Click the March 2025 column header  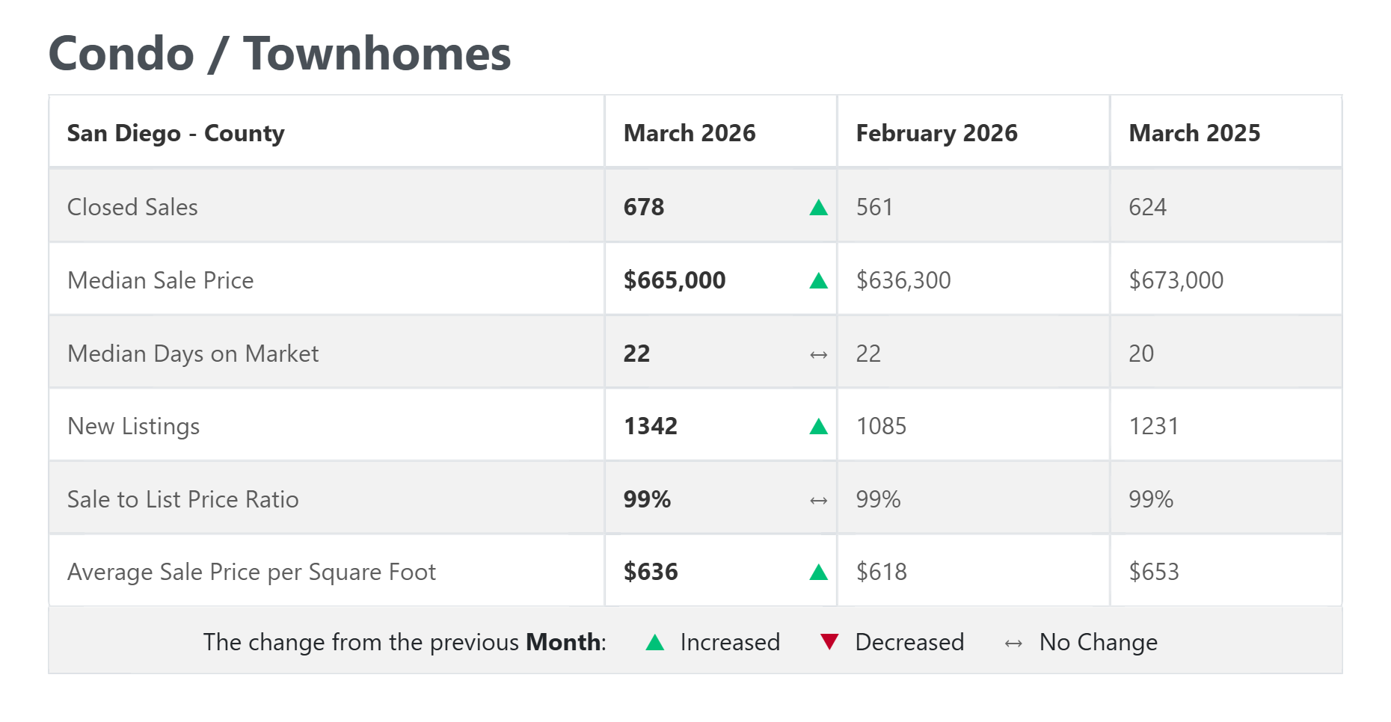pos(1194,133)
